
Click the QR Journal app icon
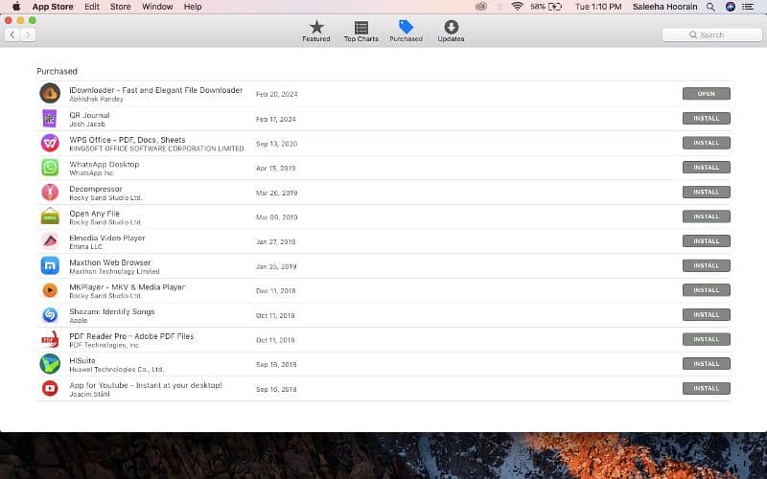click(x=50, y=119)
